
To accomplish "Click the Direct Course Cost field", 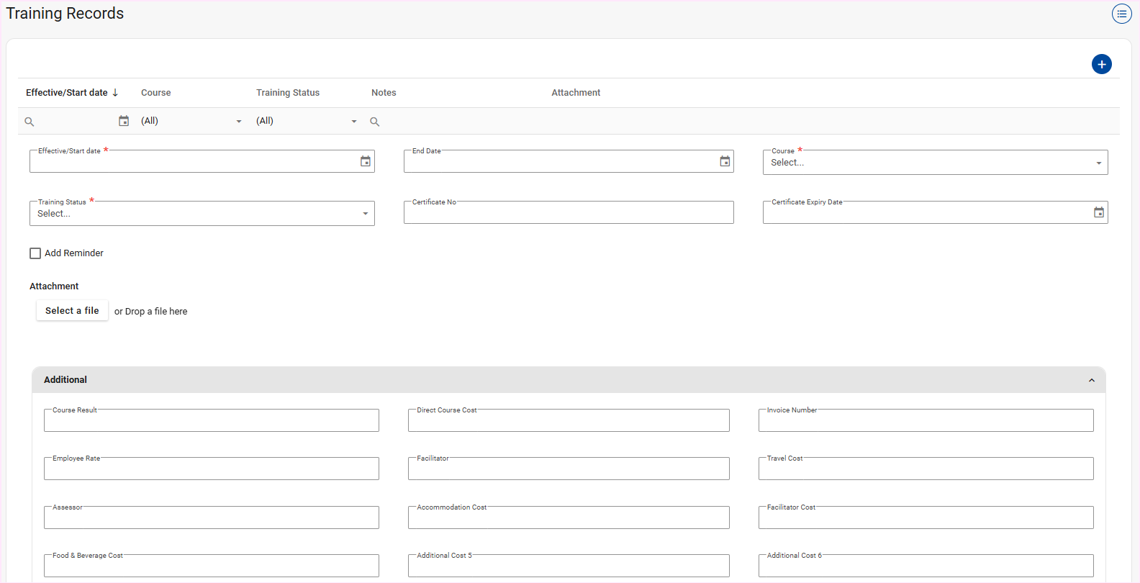I will [568, 421].
